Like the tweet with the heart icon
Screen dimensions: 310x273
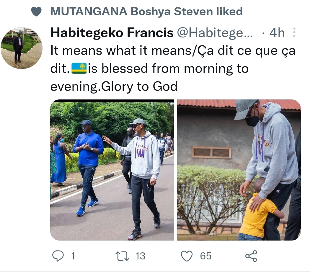tap(187, 256)
